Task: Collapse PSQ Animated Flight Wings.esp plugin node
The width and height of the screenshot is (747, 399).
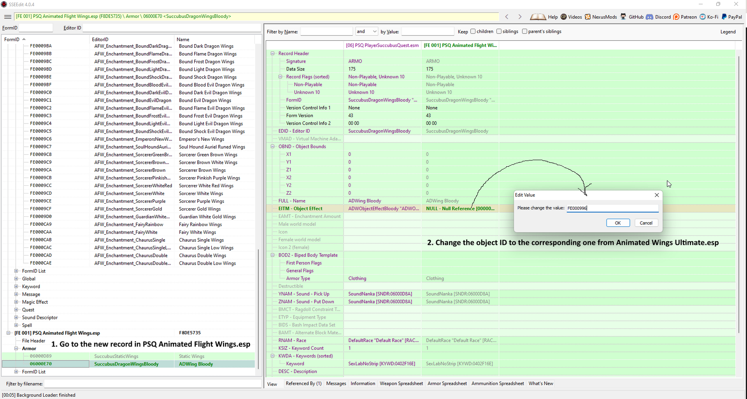Action: (8, 333)
